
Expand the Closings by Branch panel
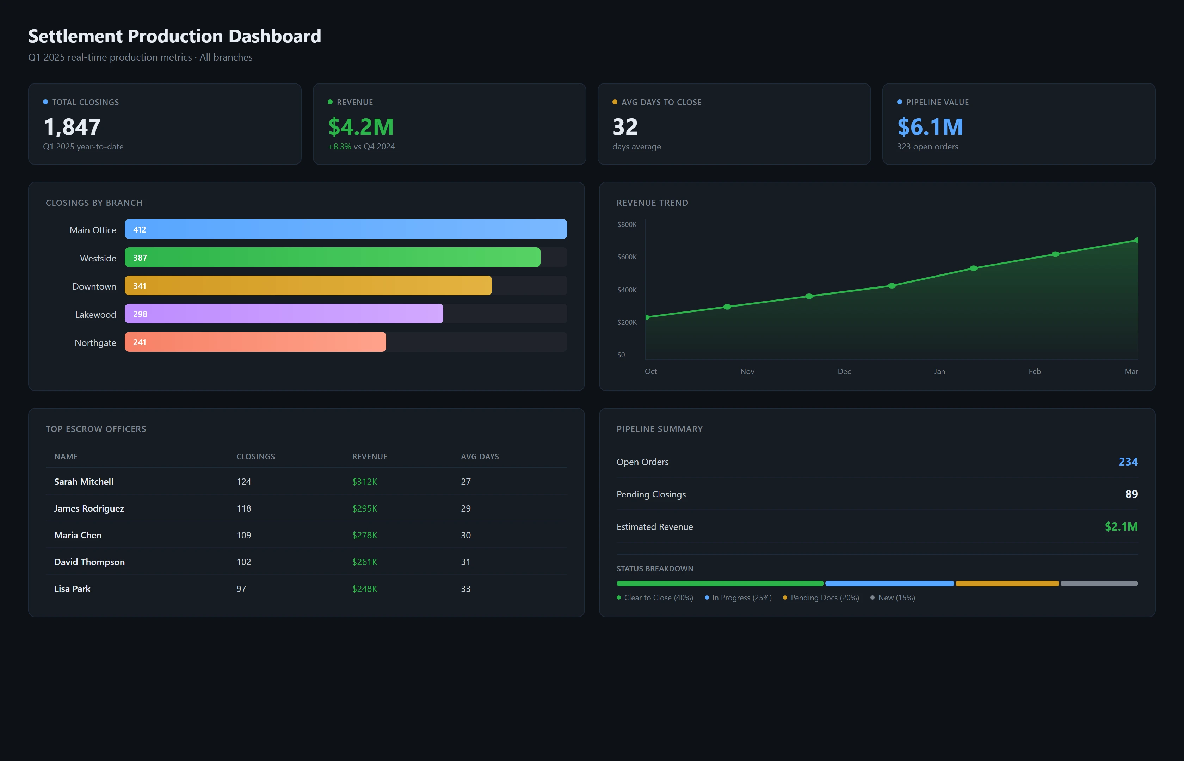pos(94,203)
